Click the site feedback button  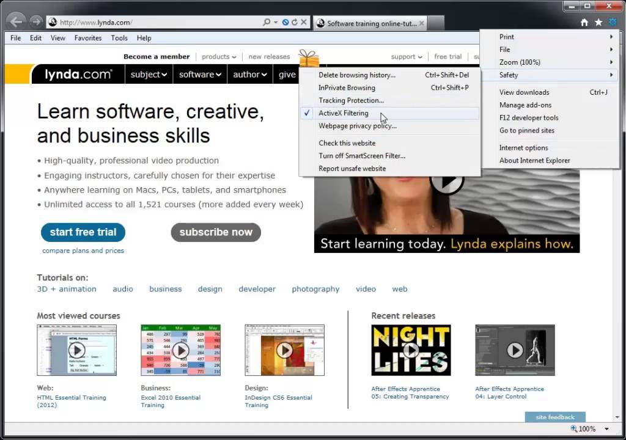pyautogui.click(x=555, y=417)
